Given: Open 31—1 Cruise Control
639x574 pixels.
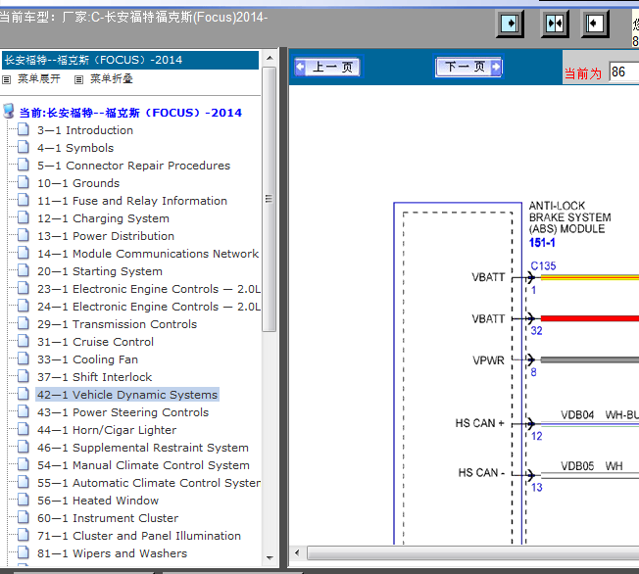Looking at the screenshot, I should (x=95, y=342).
